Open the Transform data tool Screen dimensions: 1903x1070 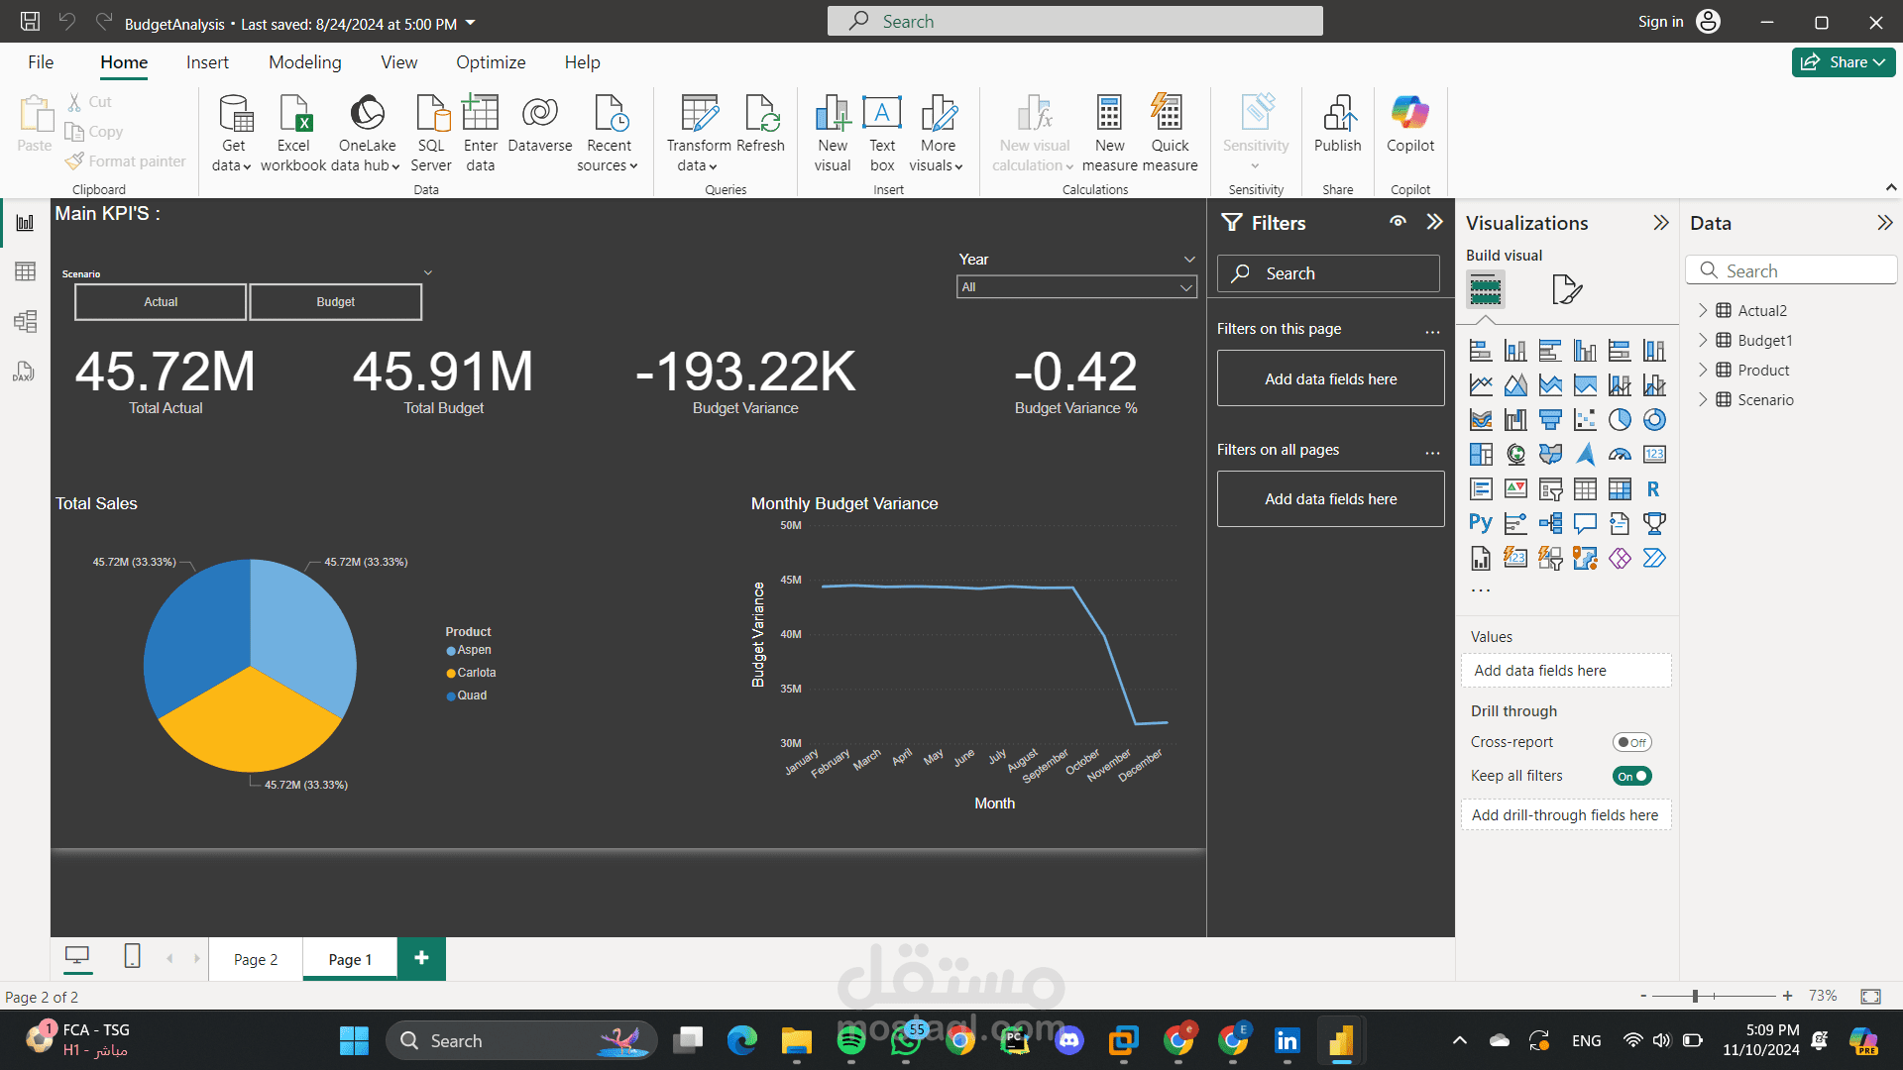click(x=699, y=116)
